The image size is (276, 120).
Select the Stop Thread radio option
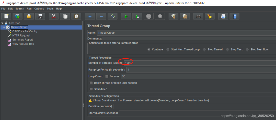204,49
